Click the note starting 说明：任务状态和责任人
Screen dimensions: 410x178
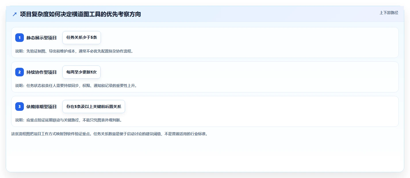76,86
